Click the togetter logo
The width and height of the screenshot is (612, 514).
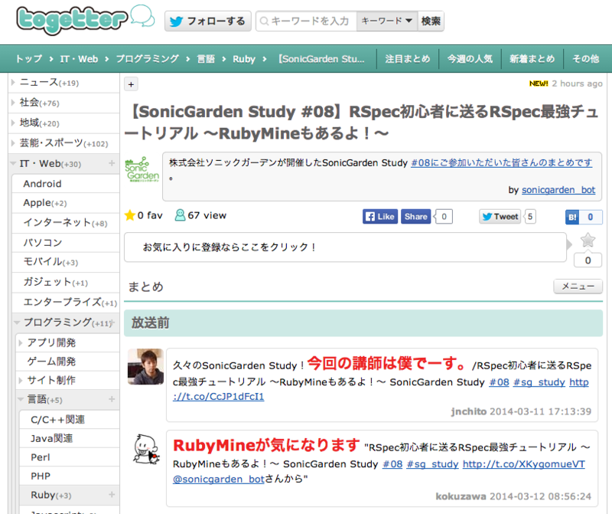pyautogui.click(x=85, y=20)
